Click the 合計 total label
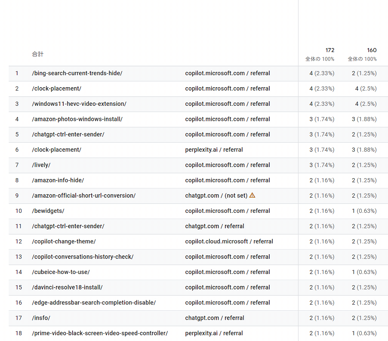The height and width of the screenshot is (341, 388). (38, 54)
